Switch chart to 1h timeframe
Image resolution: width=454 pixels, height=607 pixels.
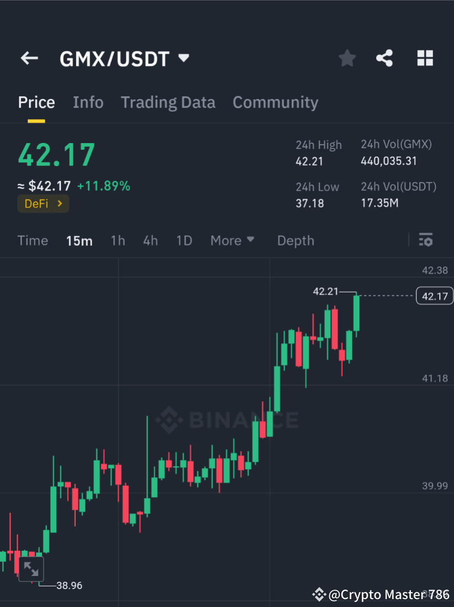(117, 240)
